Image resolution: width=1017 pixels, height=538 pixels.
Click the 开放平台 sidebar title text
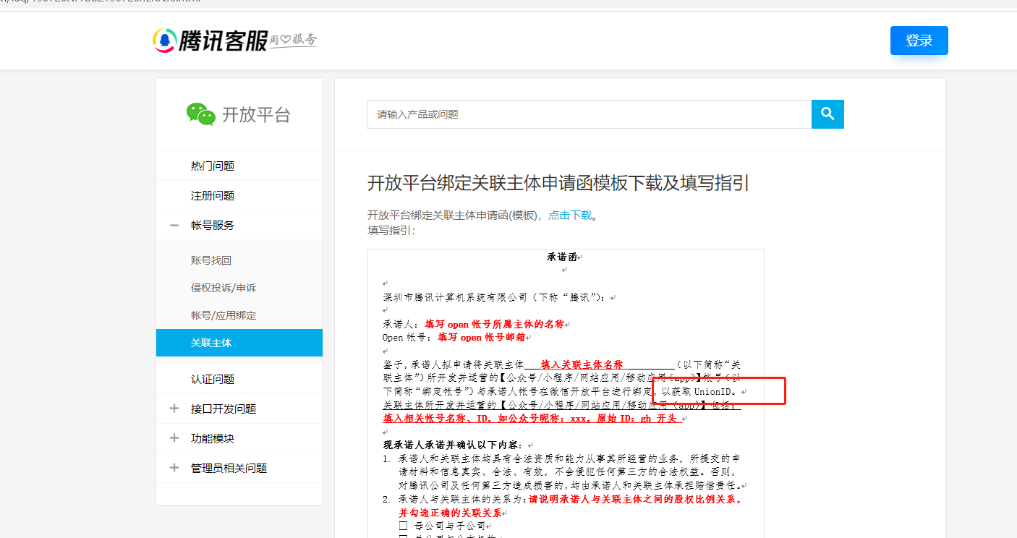tap(256, 114)
